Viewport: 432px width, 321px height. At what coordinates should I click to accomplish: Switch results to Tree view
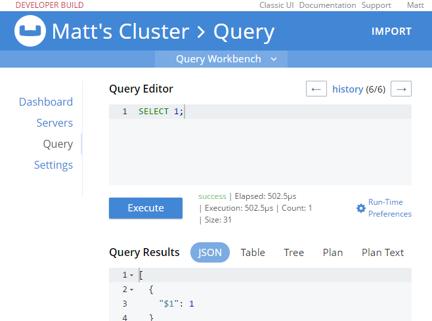point(294,252)
